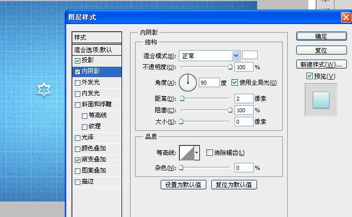This screenshot has height=217, width=352.
Task: Enable the 颜色叠加 checkbox
Action: (77, 149)
